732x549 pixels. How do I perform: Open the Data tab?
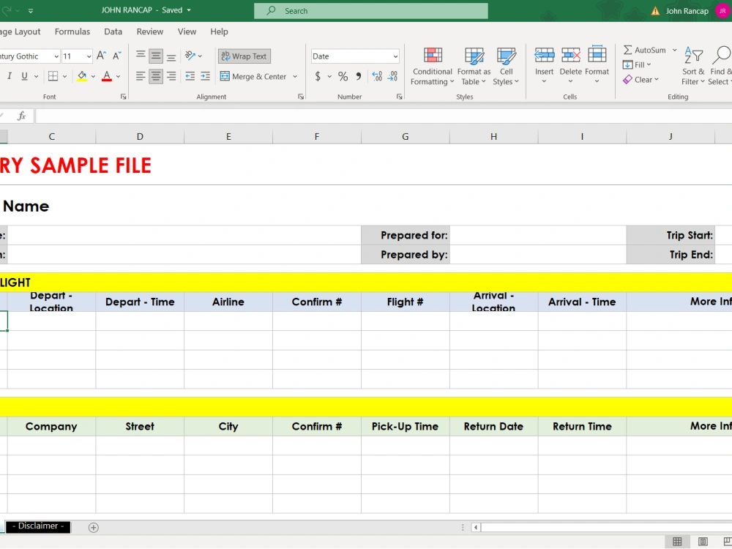click(113, 31)
